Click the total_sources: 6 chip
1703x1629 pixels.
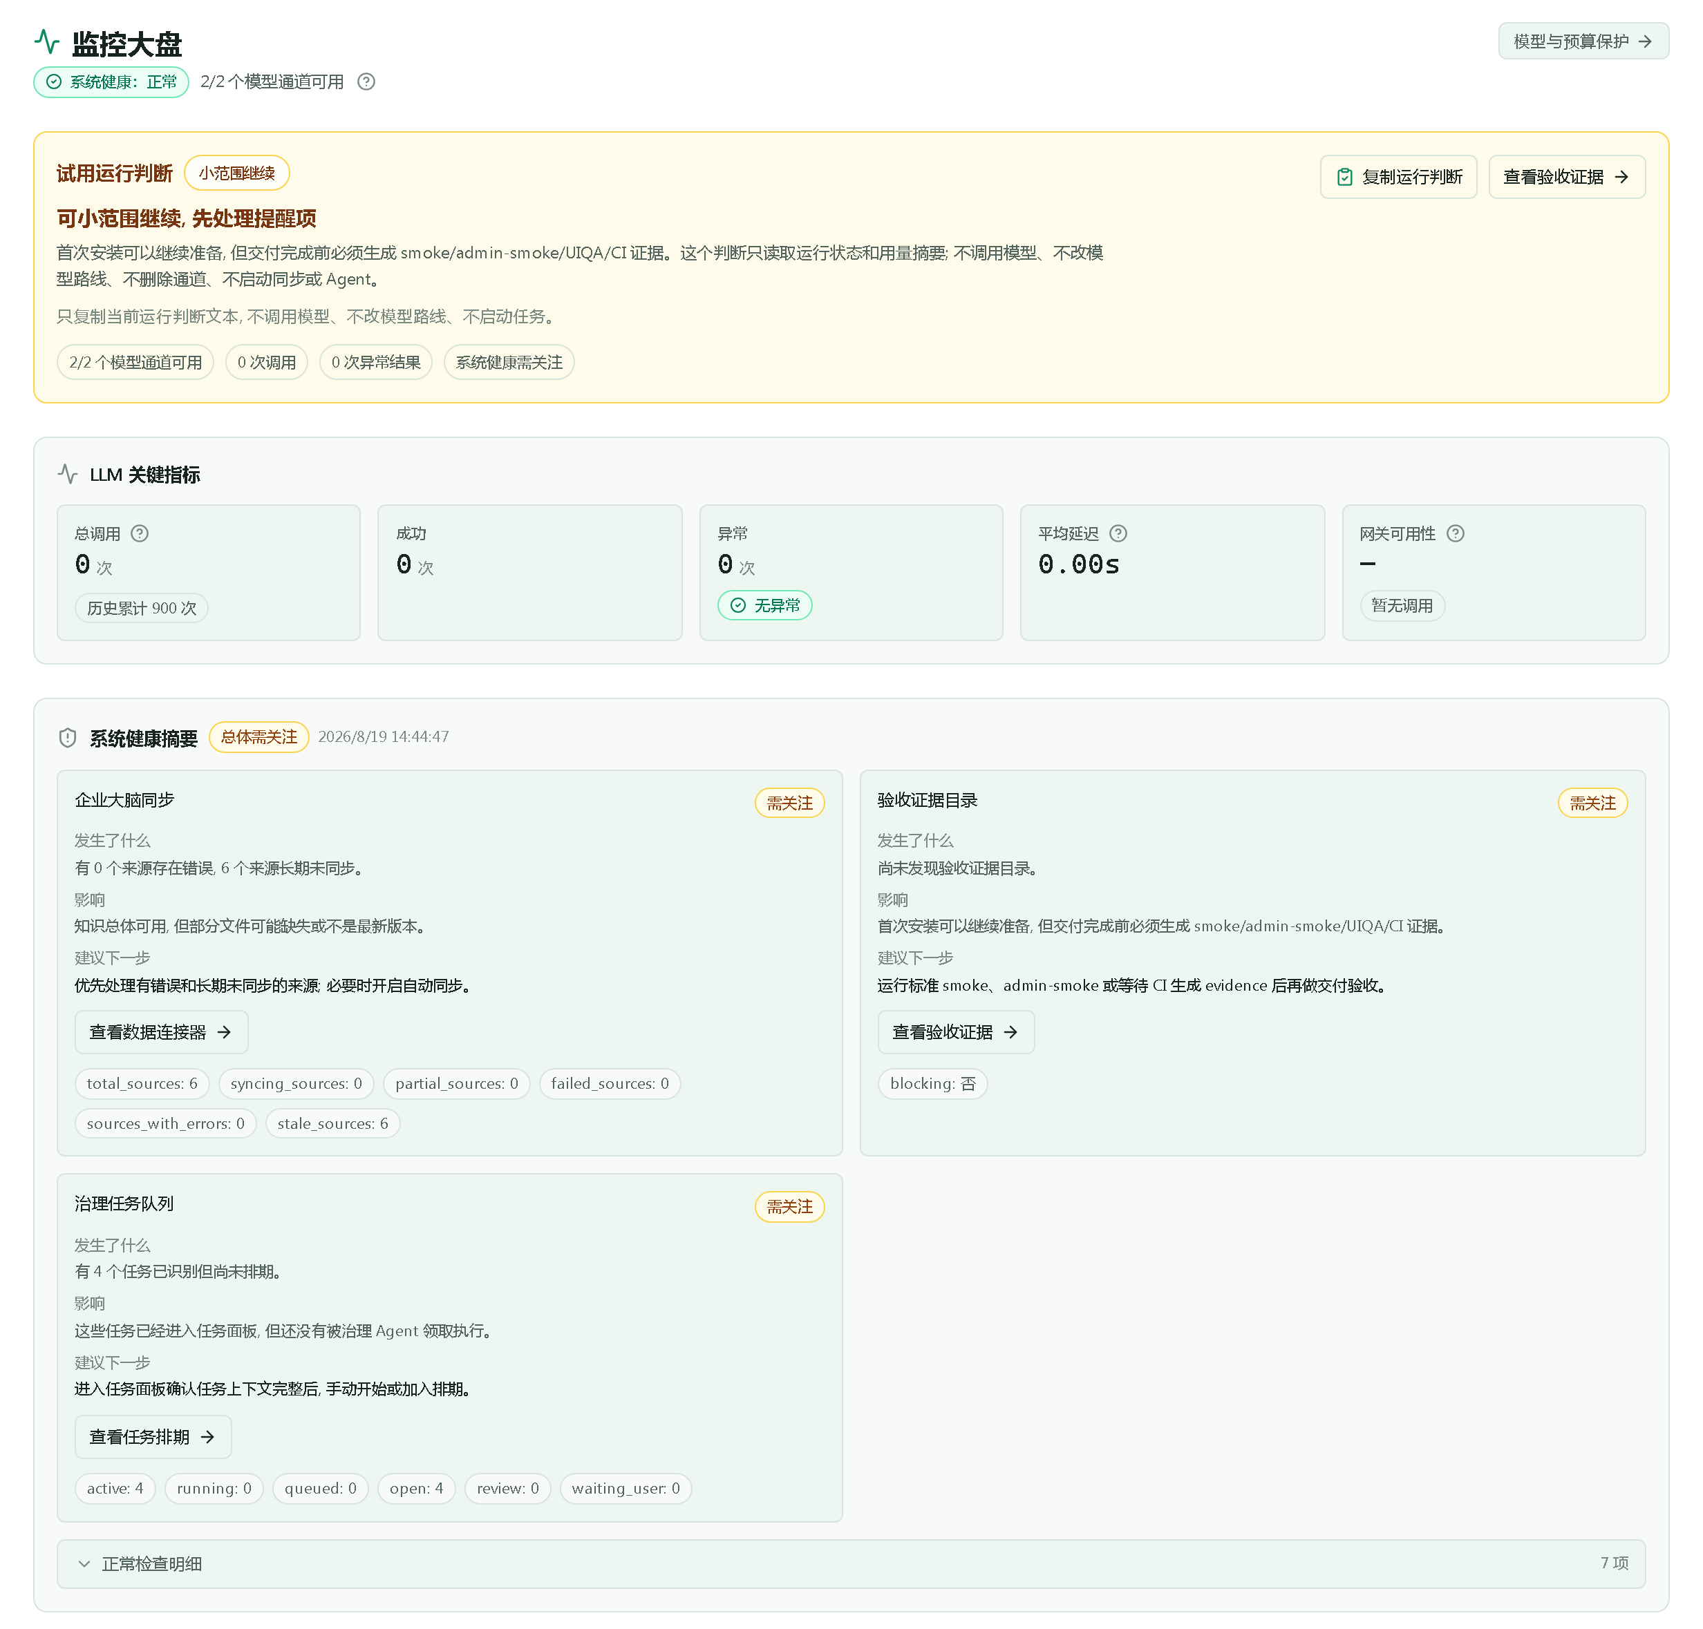142,1084
